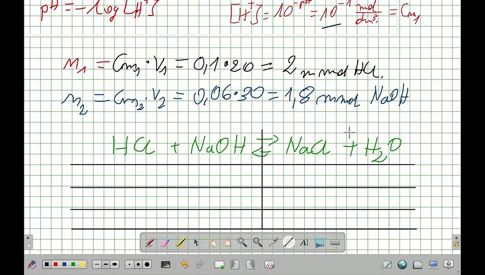This screenshot has width=485, height=275.
Task: Pick the yellow pen color
Action: 82,264
